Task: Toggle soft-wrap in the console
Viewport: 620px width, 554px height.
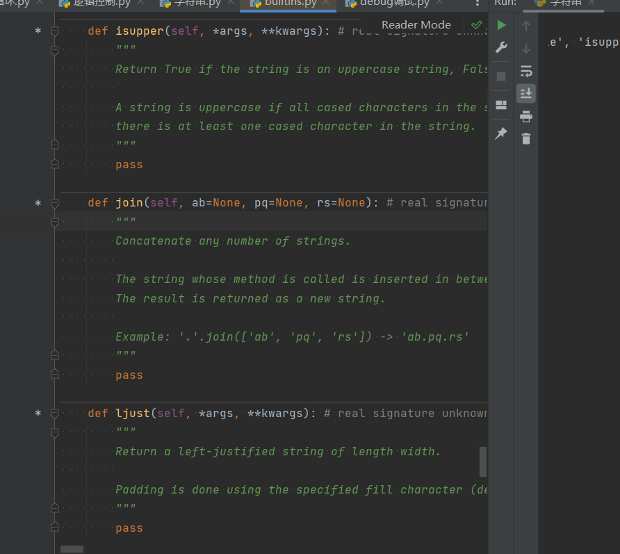Action: [x=526, y=71]
